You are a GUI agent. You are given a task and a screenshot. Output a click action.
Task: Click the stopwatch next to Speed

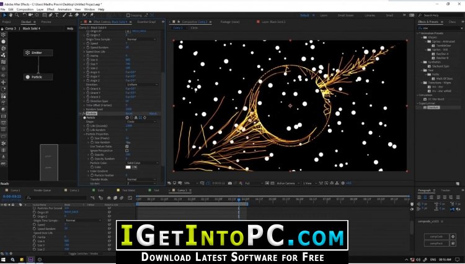88,43
